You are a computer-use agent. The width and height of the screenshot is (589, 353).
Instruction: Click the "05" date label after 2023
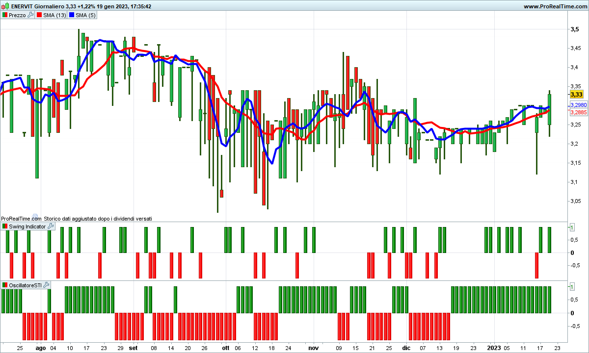click(507, 348)
